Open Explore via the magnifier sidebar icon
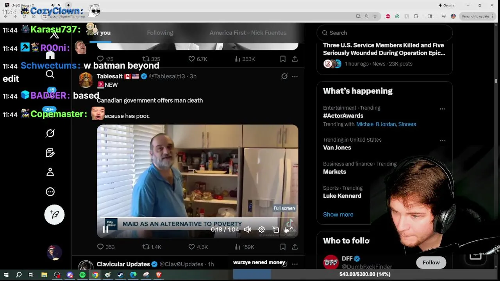 (50, 74)
